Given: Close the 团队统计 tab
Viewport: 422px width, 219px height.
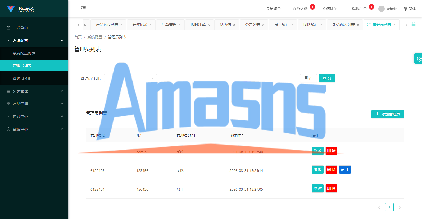Looking at the screenshot, I should 321,25.
